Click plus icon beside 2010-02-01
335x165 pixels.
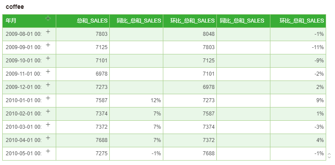pos(48,111)
